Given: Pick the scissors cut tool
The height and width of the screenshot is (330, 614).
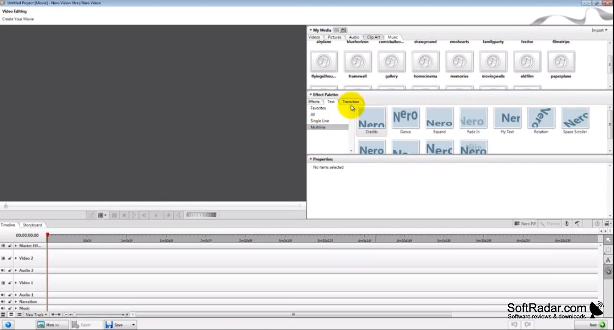Looking at the screenshot, I should [x=608, y=260].
